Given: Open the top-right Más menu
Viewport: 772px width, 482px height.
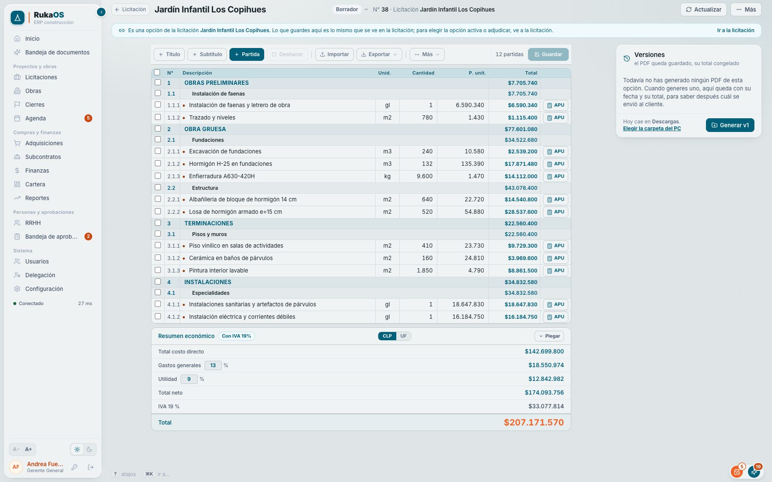Looking at the screenshot, I should pyautogui.click(x=746, y=9).
